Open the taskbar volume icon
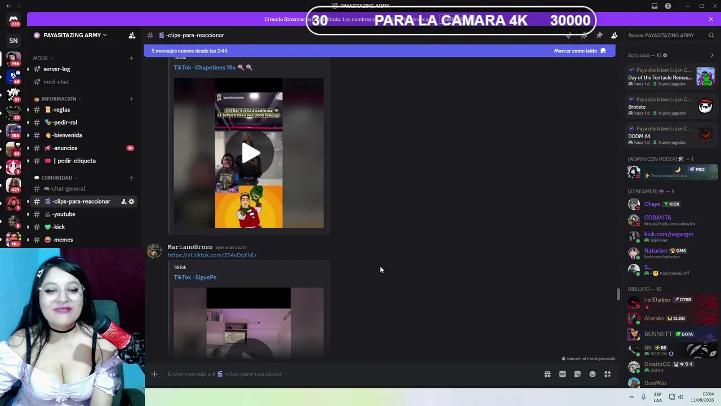The width and height of the screenshot is (721, 406). tap(681, 397)
